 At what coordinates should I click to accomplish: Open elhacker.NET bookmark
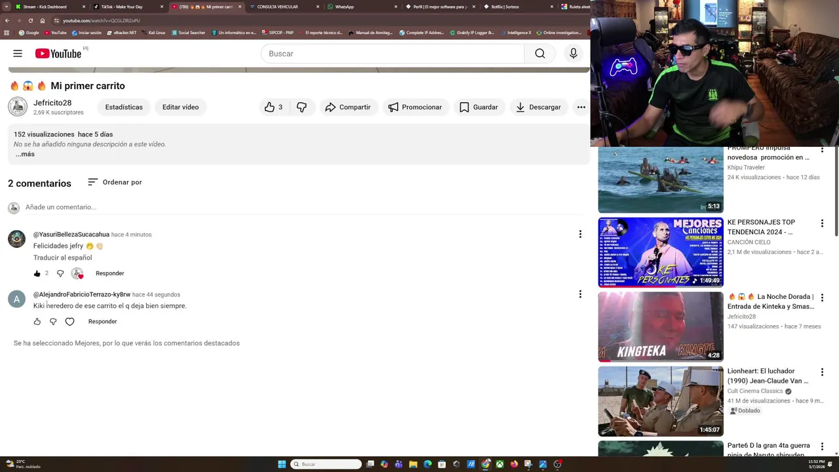[121, 32]
